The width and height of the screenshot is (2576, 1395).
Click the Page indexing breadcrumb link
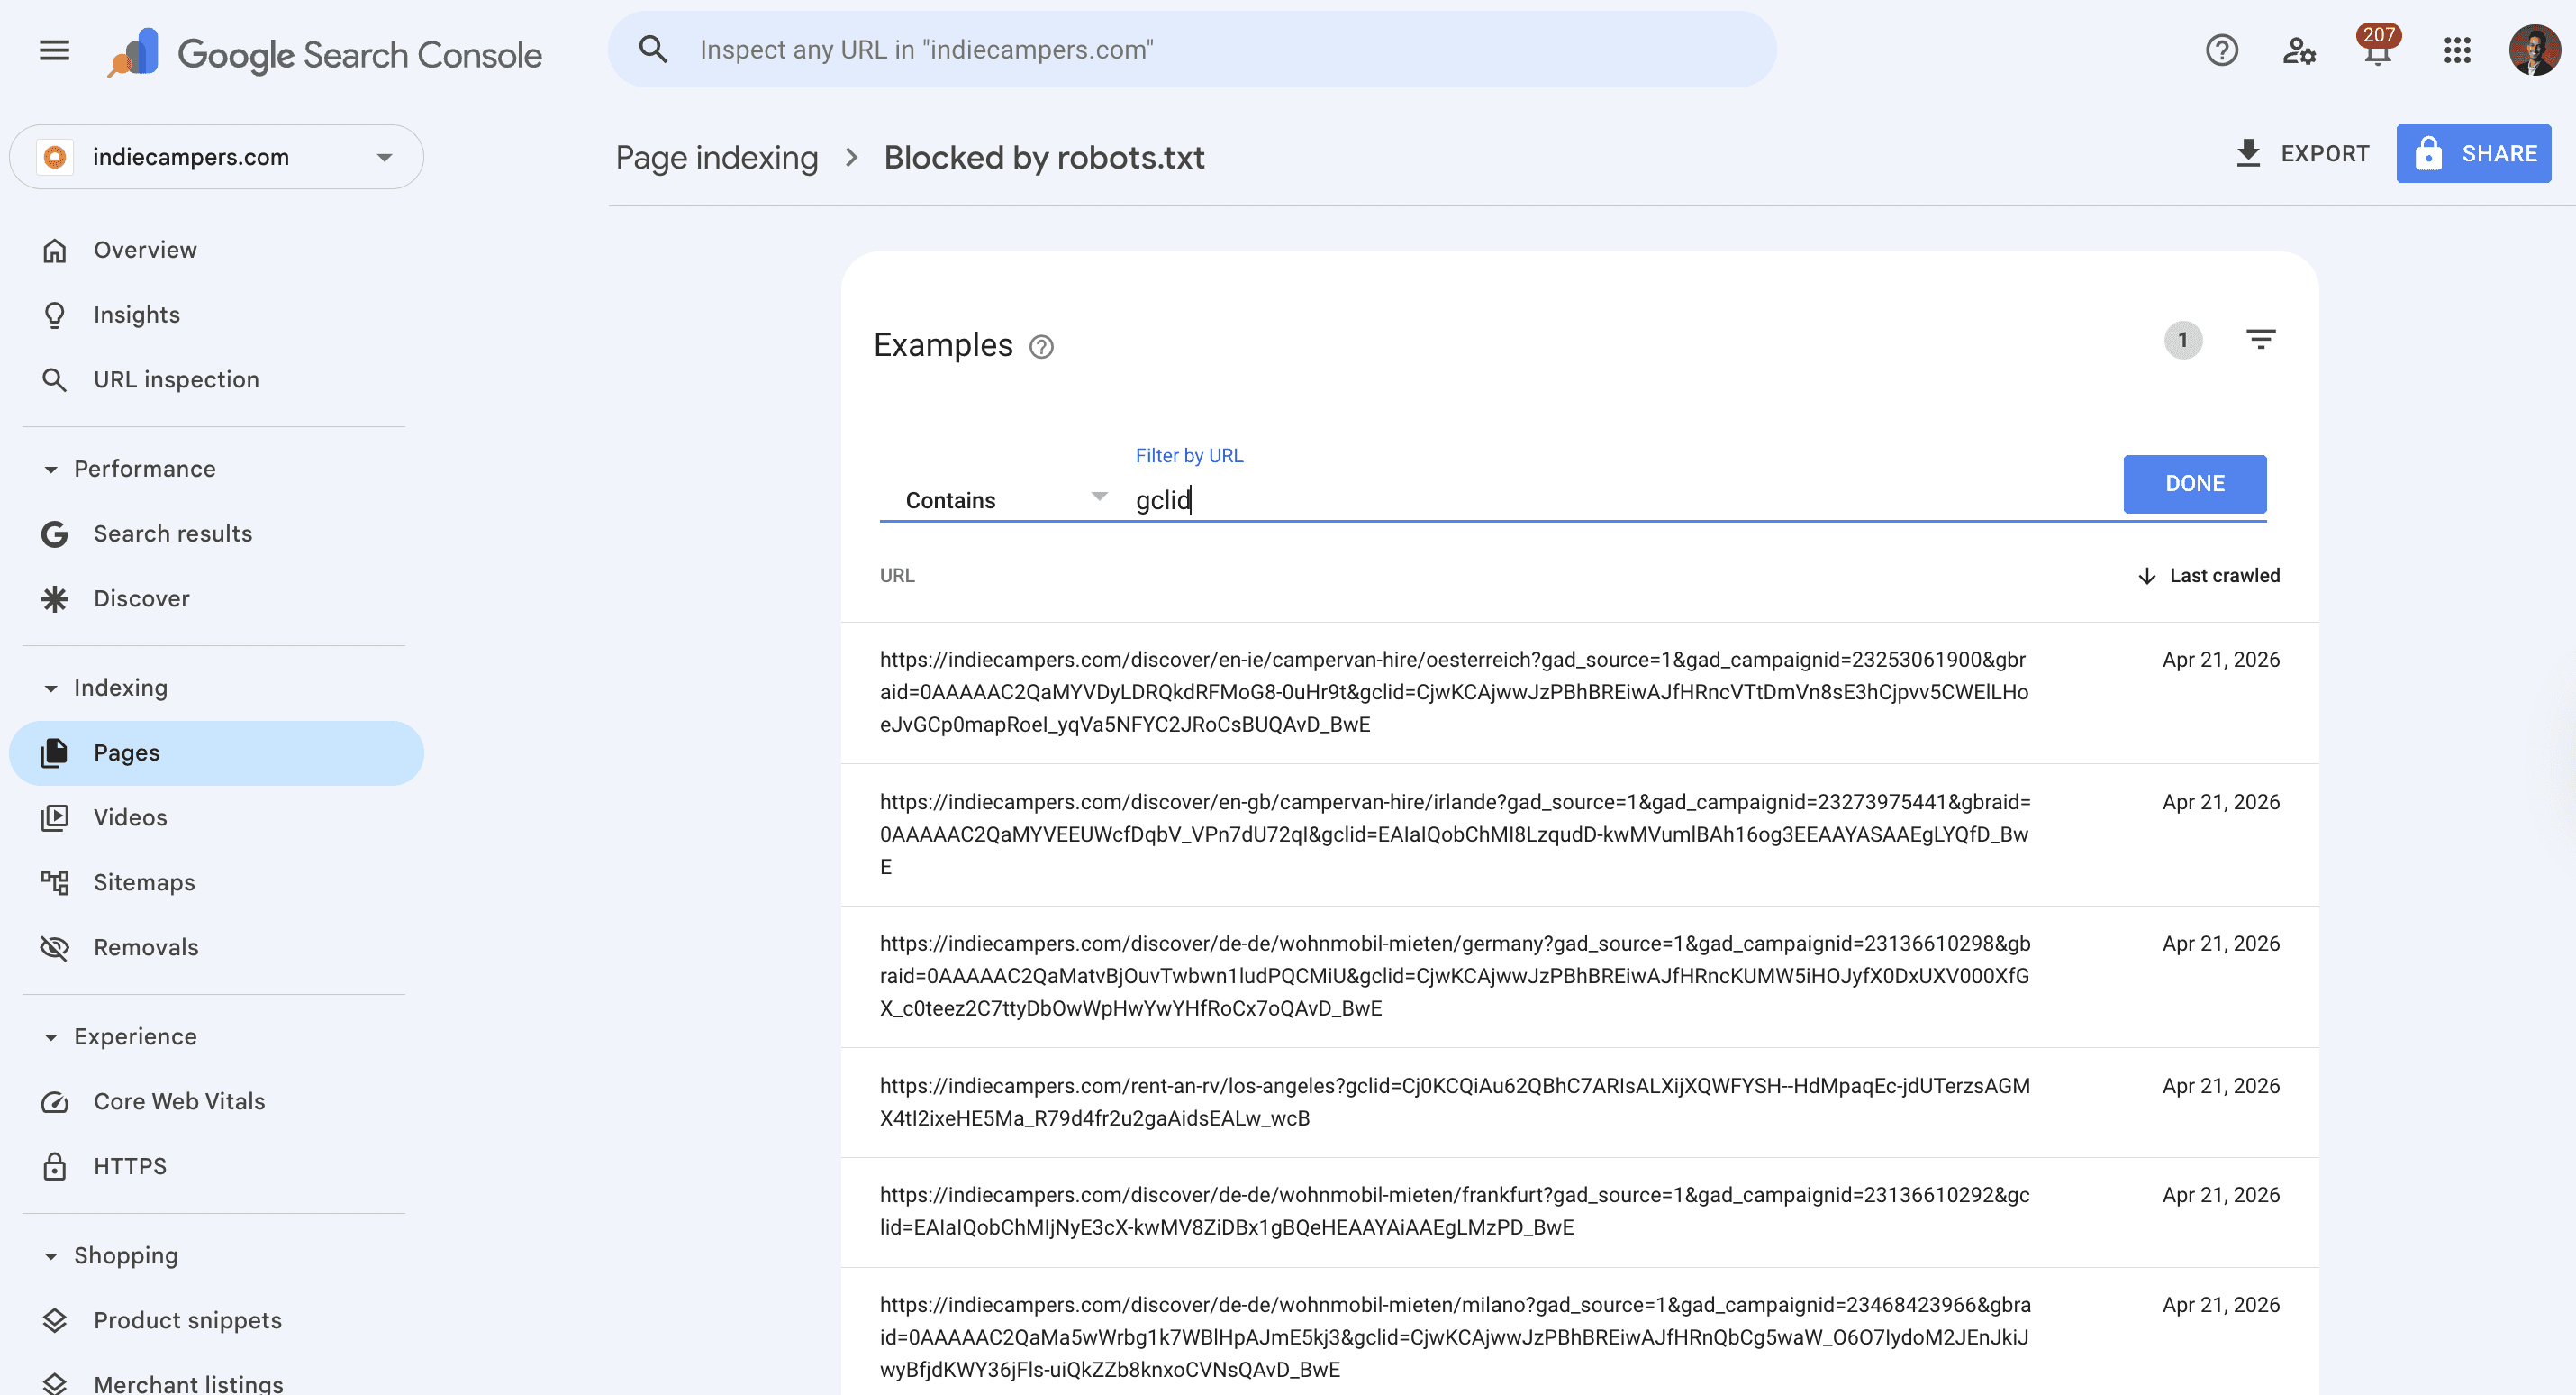click(x=716, y=157)
